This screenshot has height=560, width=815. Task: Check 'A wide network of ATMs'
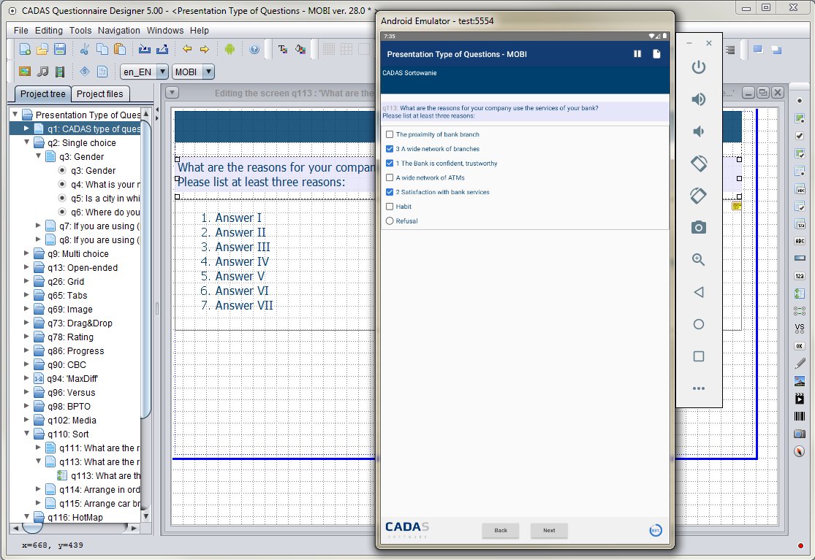pyautogui.click(x=390, y=177)
